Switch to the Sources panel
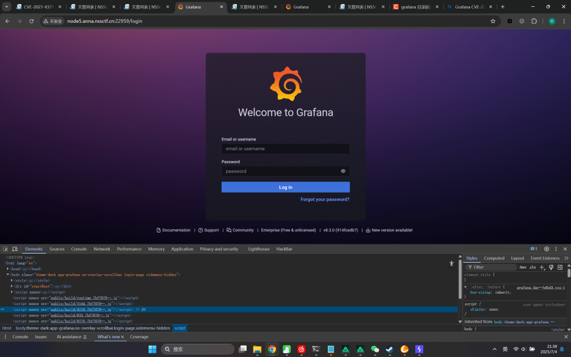This screenshot has width=571, height=357. [x=57, y=249]
